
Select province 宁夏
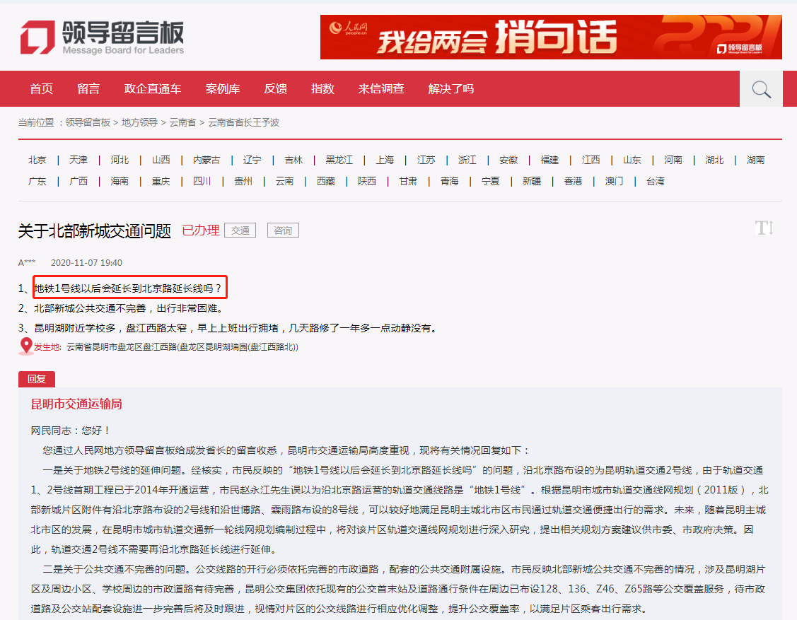[x=490, y=182]
